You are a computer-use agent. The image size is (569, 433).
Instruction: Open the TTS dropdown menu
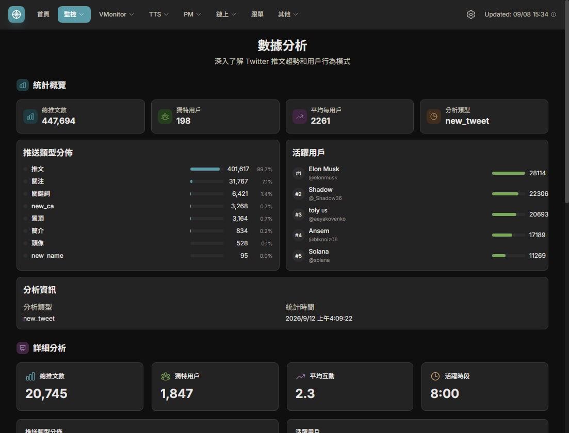158,14
